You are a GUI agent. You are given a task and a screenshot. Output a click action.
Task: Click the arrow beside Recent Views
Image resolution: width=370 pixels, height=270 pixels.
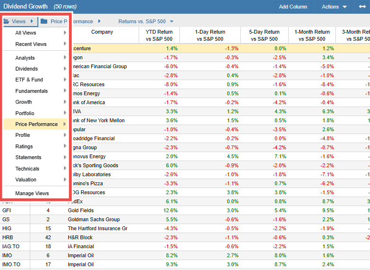coord(65,44)
